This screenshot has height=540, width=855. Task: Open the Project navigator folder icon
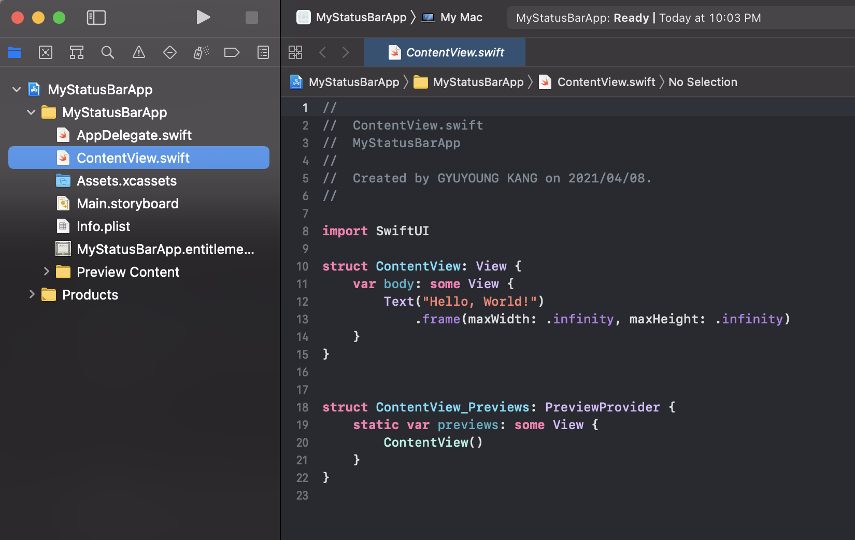coord(15,52)
